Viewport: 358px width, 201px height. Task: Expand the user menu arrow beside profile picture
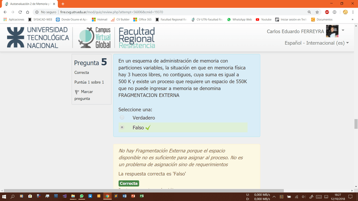(343, 30)
